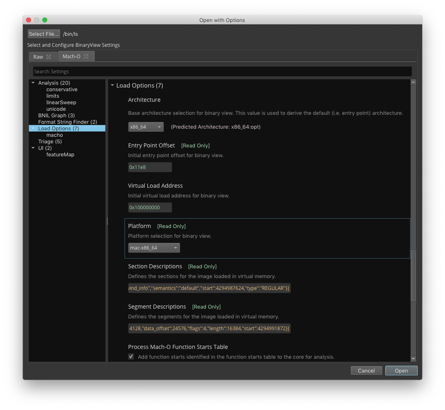Collapse the UI (2) tree node

(x=33, y=148)
